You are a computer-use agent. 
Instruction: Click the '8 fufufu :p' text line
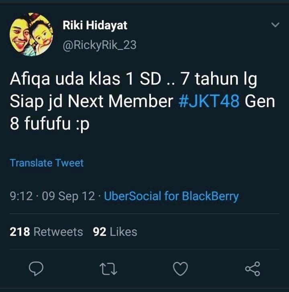pos(49,124)
